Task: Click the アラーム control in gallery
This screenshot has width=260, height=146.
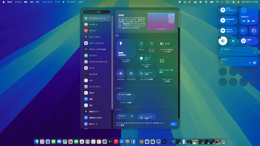Action: point(141,44)
